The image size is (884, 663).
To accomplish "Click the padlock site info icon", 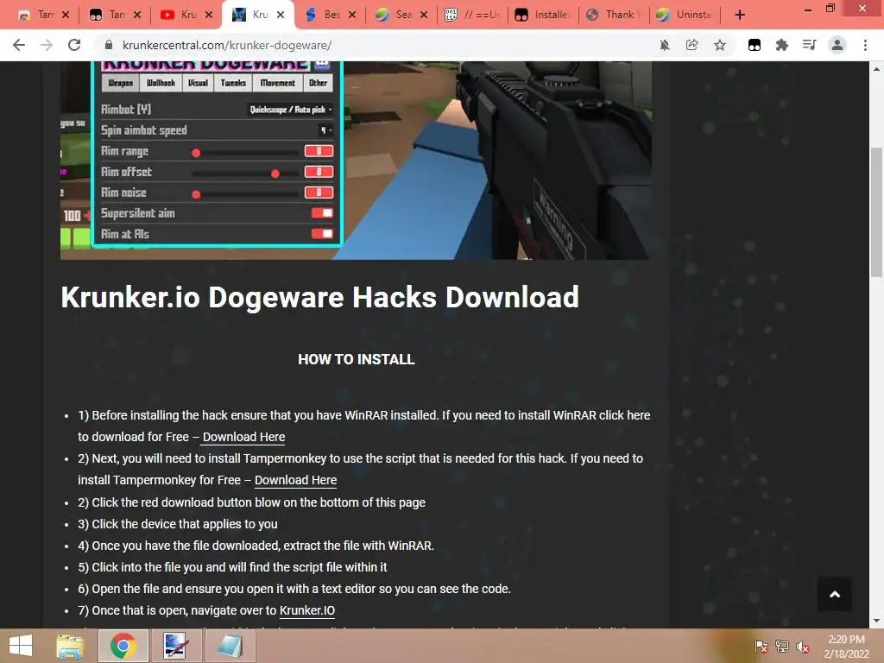I will tap(109, 45).
